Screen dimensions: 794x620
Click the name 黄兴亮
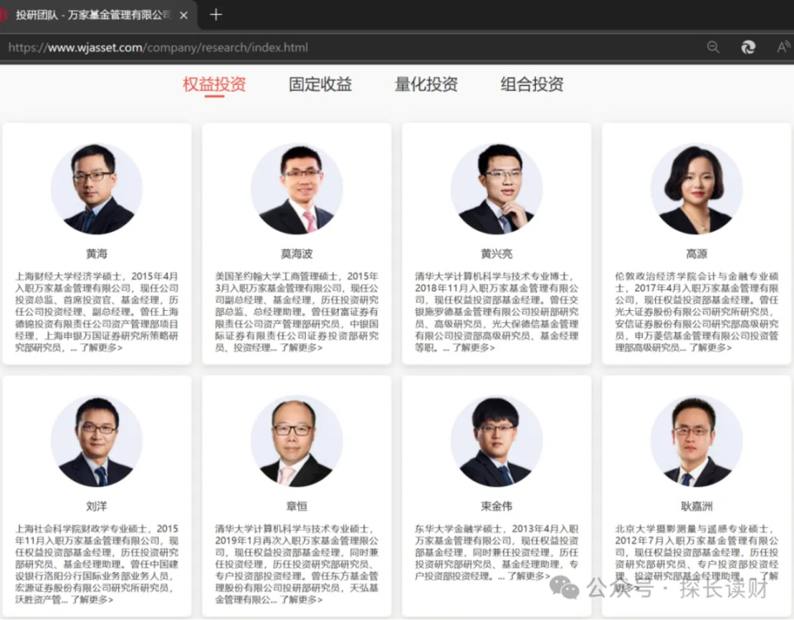click(496, 254)
